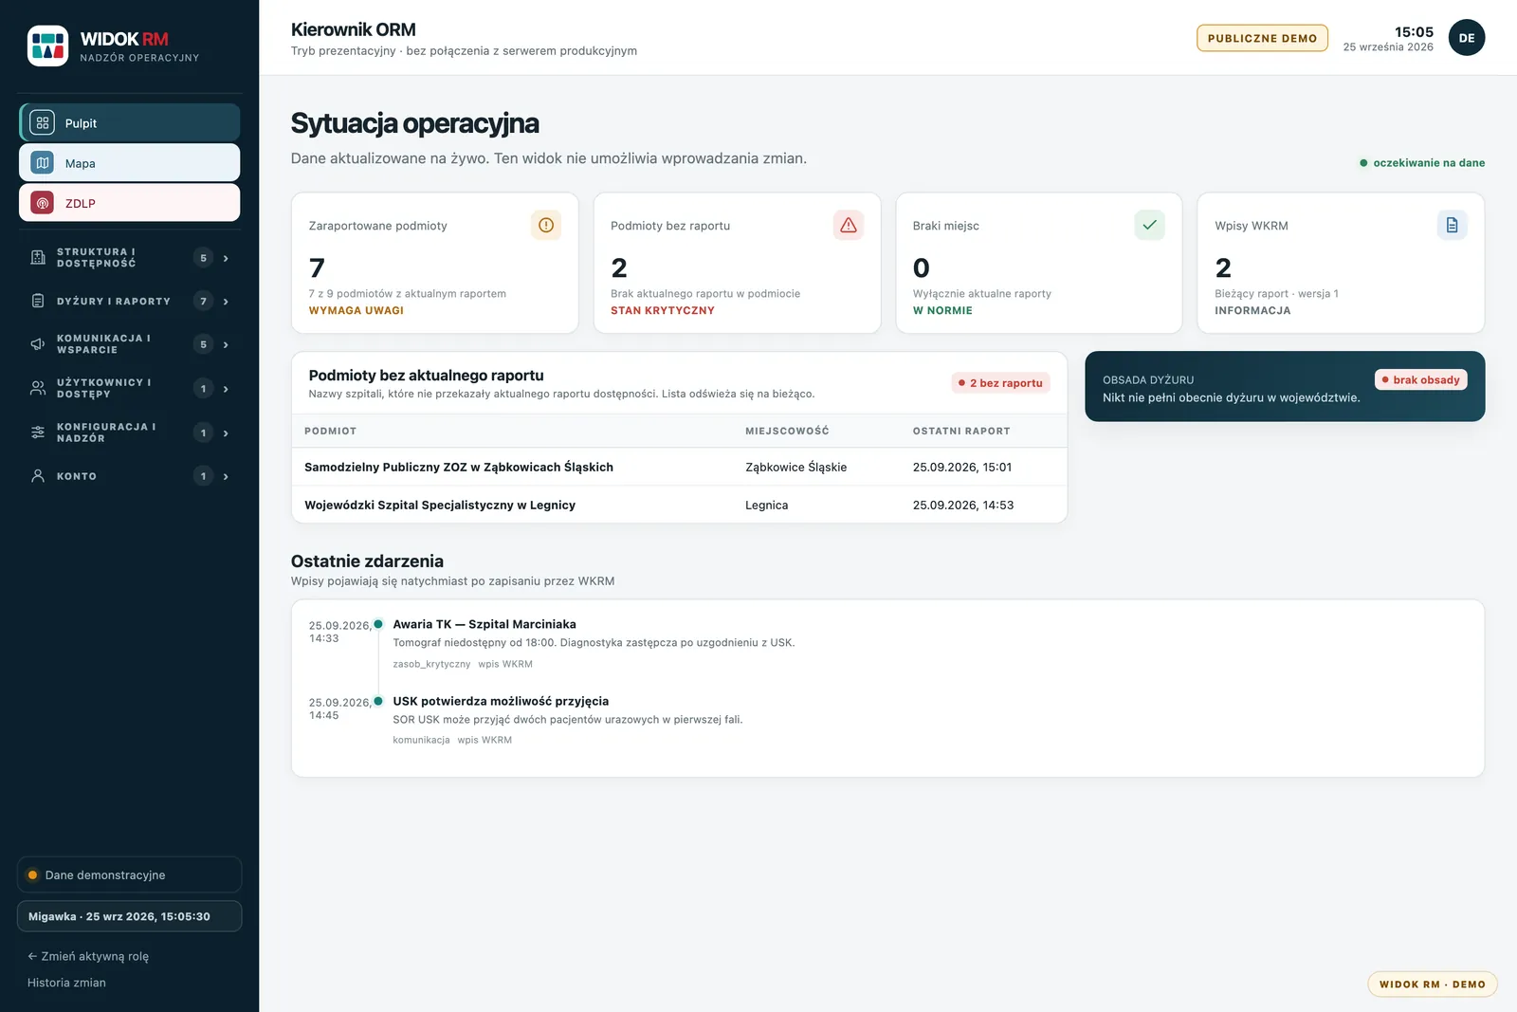Screen dimensions: 1517x1012
Task: Click the "brak obsady" badge
Action: [1420, 379]
